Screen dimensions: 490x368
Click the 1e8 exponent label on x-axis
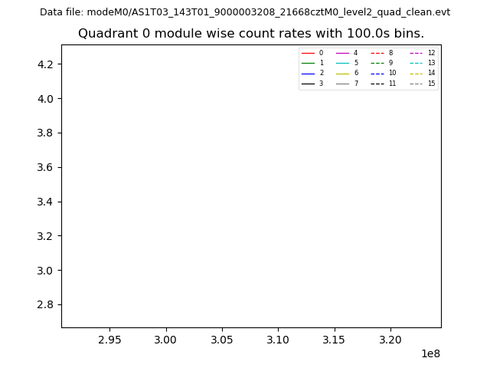click(x=429, y=353)
